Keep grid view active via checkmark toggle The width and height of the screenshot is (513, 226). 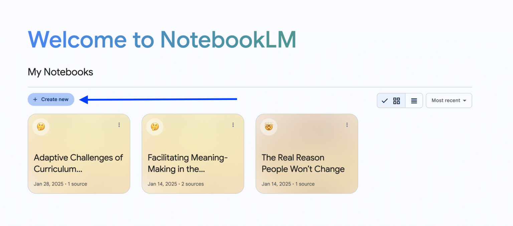(385, 100)
